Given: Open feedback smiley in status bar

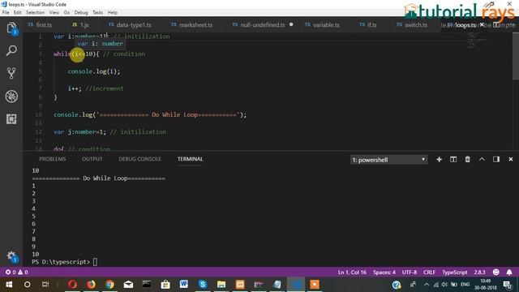Looking at the screenshot, I should point(495,273).
